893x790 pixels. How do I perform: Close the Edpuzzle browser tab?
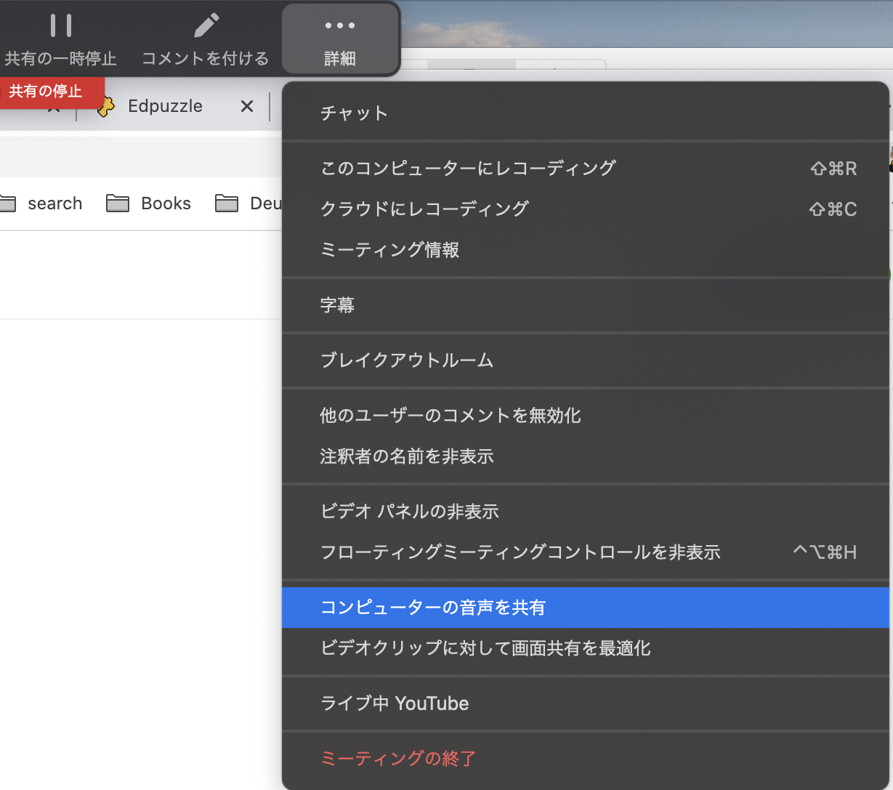tap(246, 106)
